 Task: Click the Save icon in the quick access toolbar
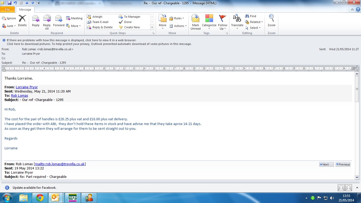10,3
